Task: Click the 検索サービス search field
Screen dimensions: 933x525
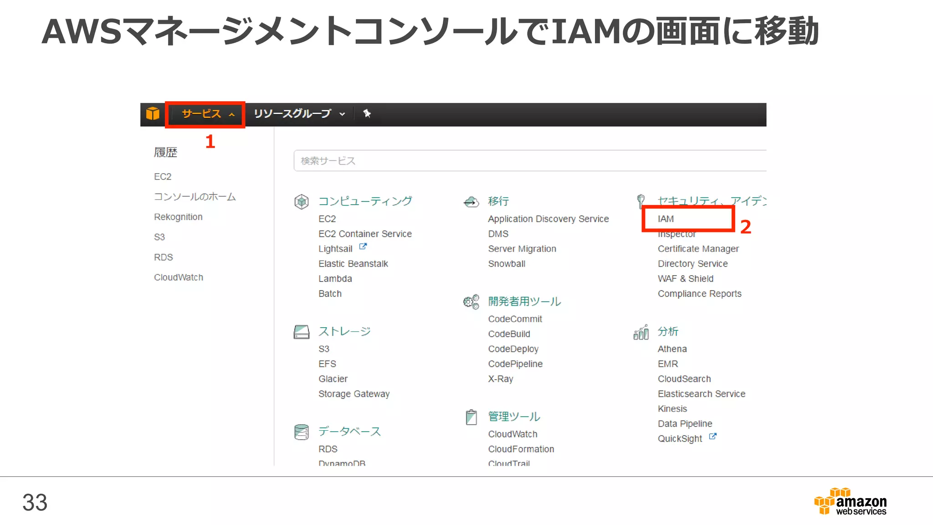Action: [530, 161]
